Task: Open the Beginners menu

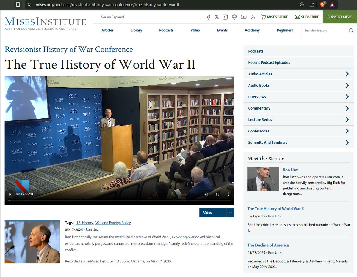Action: click(285, 30)
